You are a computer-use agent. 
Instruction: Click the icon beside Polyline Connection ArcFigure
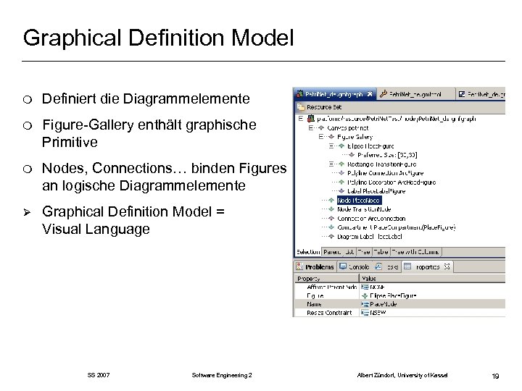(341, 173)
